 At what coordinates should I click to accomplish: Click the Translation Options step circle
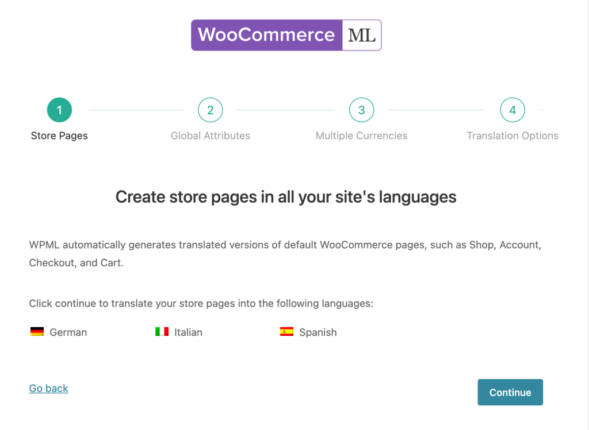(x=512, y=110)
